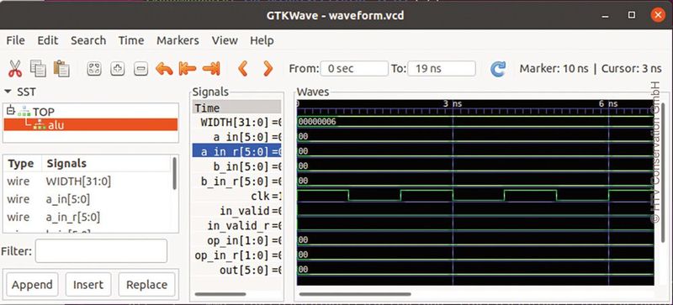Find previous edge arrow icon
Screen dimensions: 673x305
point(243,69)
